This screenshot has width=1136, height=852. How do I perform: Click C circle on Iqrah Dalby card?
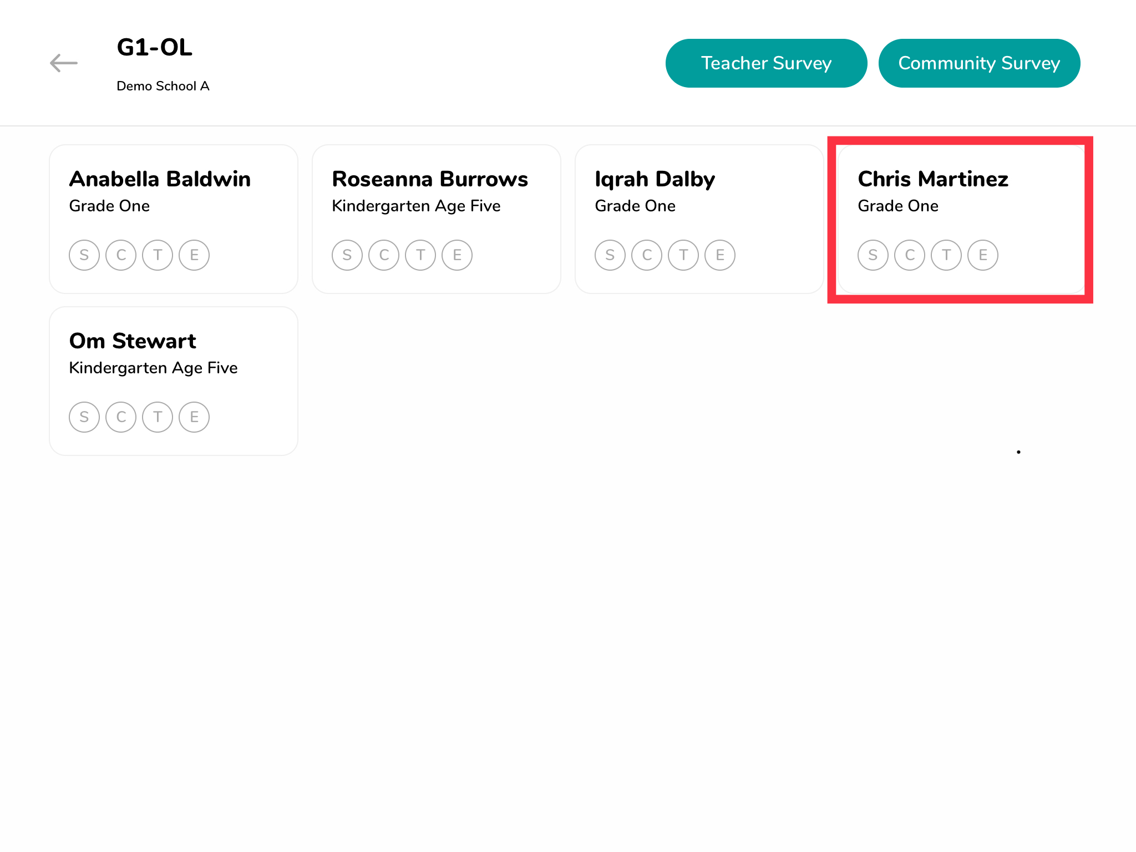(x=647, y=255)
